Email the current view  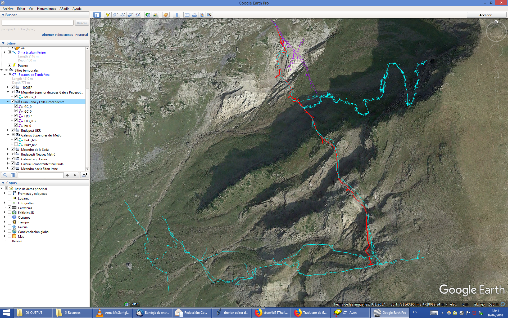click(187, 15)
